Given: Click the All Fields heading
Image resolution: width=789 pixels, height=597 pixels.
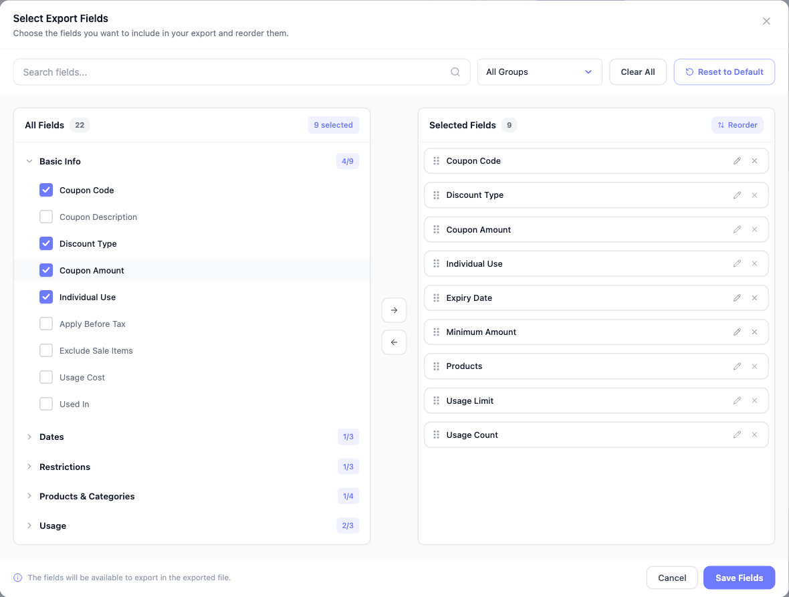Looking at the screenshot, I should click(x=44, y=125).
